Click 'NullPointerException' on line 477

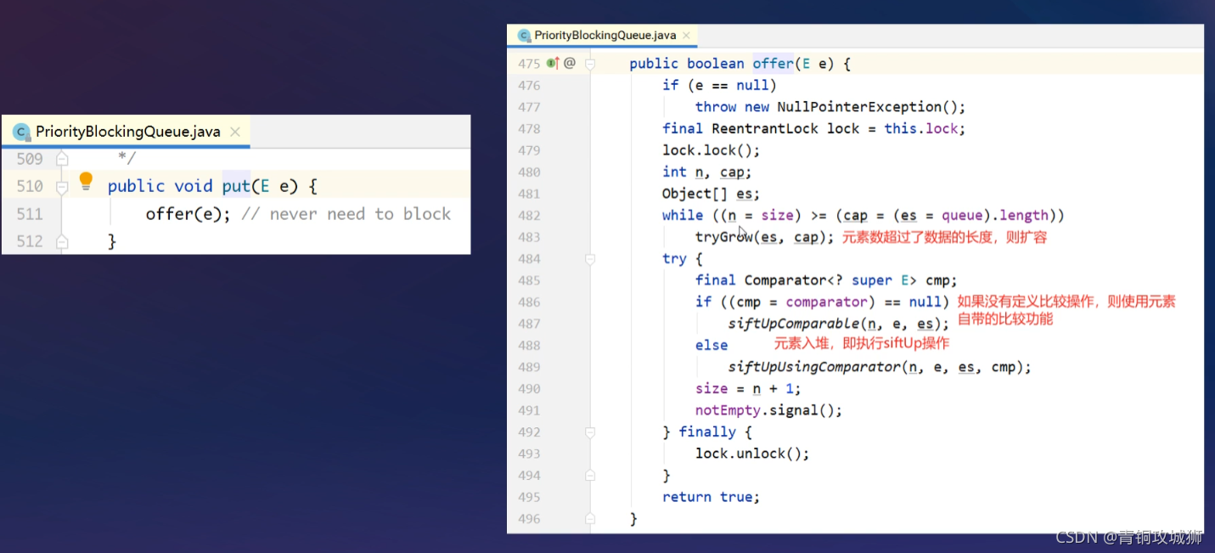click(859, 107)
